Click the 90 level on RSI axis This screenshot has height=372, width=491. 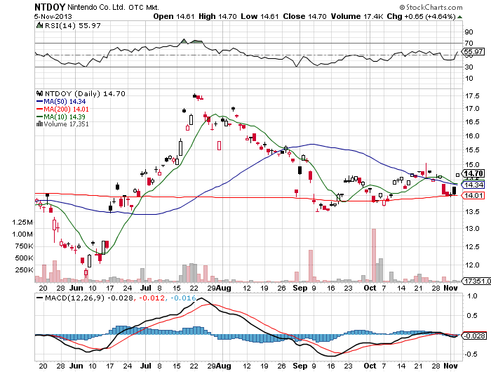[x=469, y=32]
